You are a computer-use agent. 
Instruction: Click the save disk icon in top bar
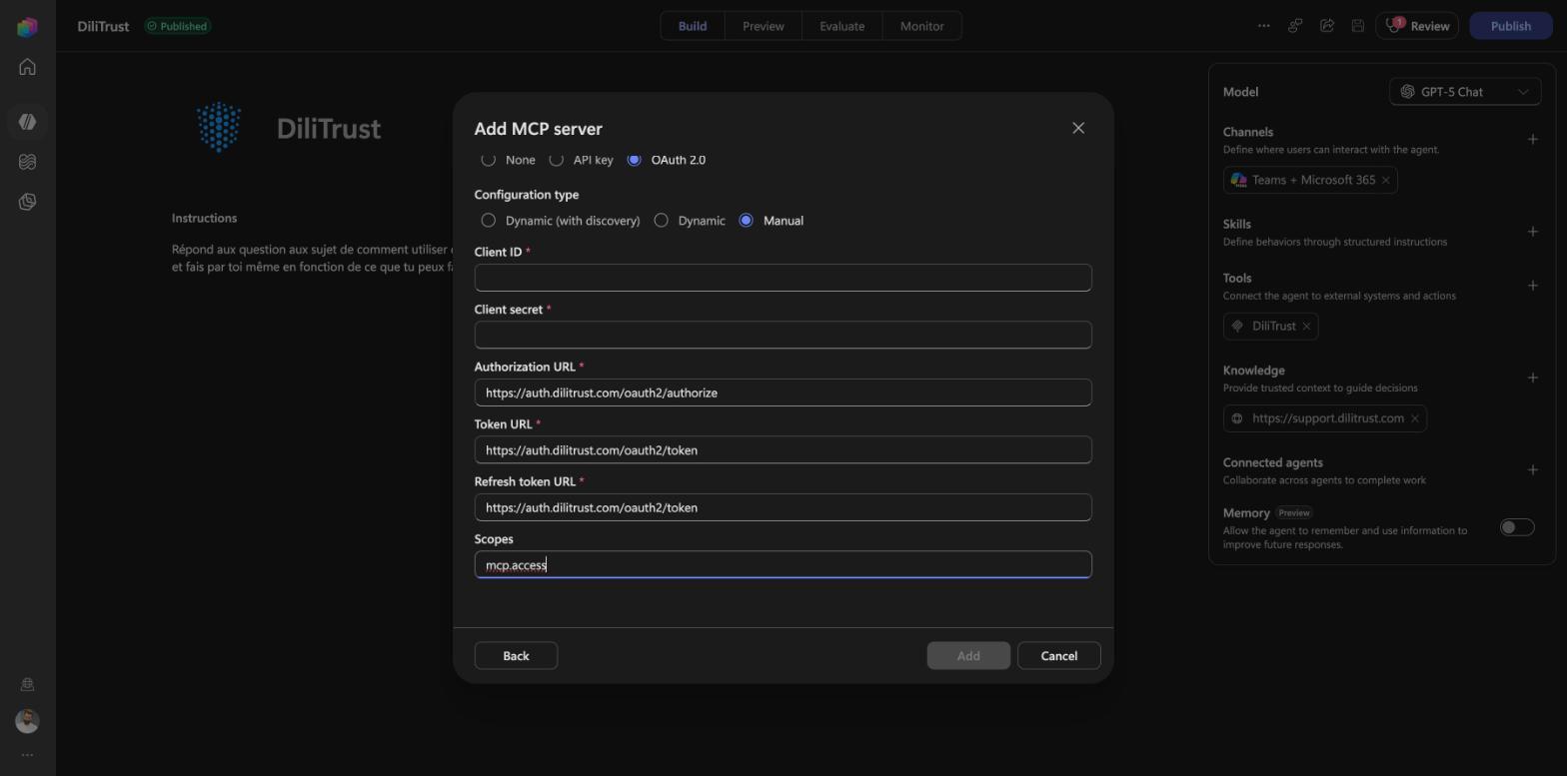1358,26
